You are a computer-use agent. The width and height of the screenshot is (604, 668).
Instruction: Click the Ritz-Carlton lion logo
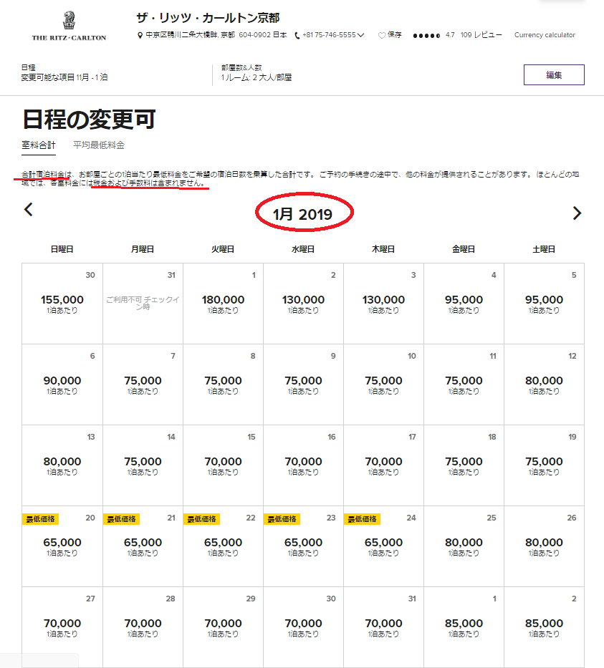click(x=69, y=26)
